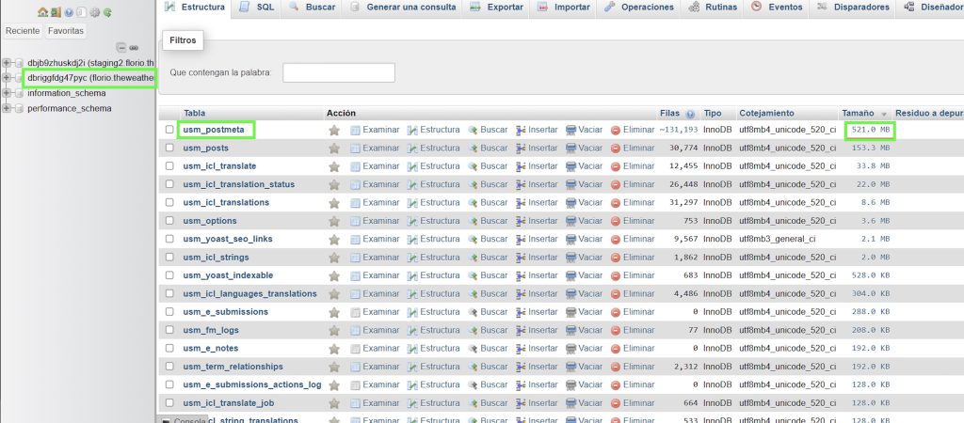This screenshot has width=964, height=423.
Task: Star usm_postmeta table as favorite
Action: (x=334, y=130)
